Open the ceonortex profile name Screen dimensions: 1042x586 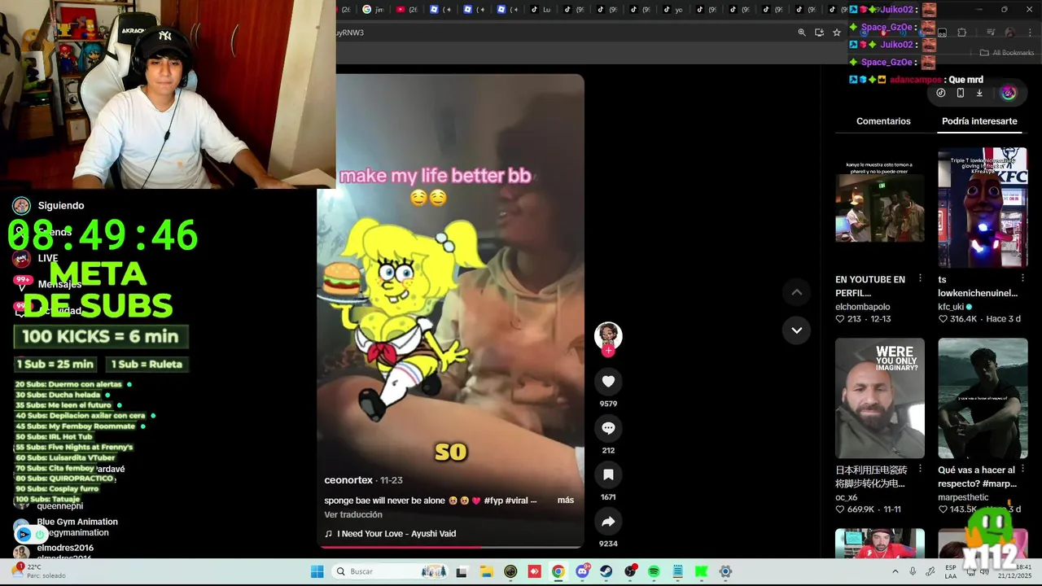348,480
